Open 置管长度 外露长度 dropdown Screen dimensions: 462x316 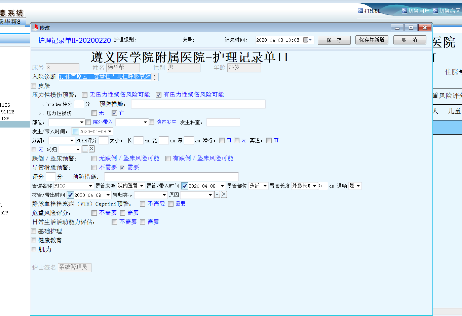[x=314, y=186]
